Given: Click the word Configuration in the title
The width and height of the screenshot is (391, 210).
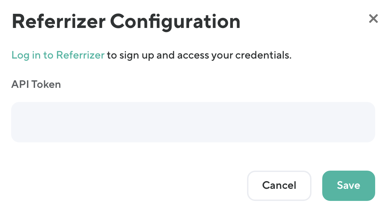Looking at the screenshot, I should point(175,22).
